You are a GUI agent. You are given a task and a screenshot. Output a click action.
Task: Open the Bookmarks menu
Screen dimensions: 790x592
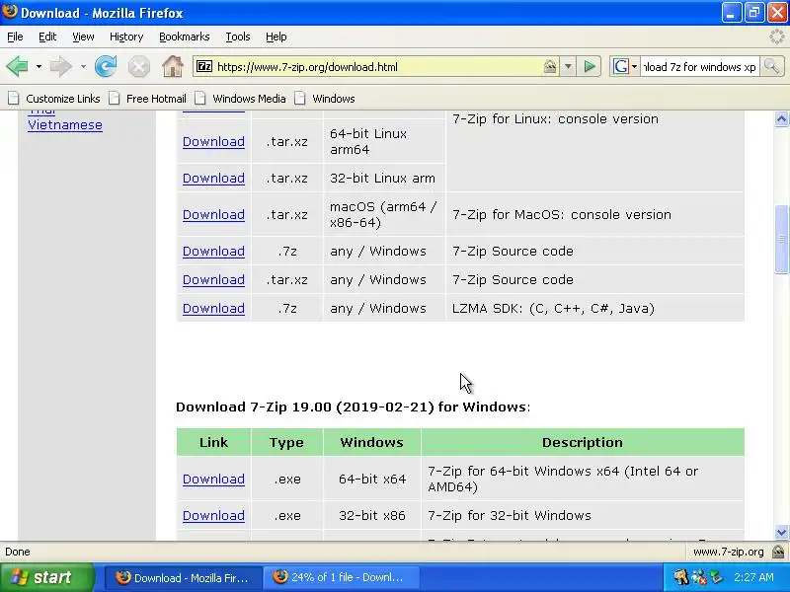pos(184,37)
